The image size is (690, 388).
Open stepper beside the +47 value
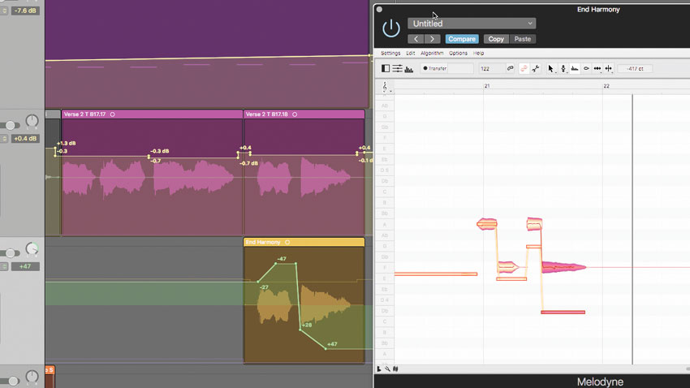[x=4, y=266]
